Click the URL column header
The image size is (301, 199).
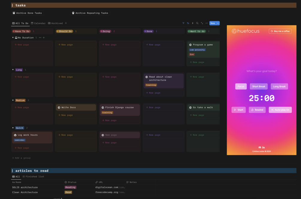tap(99, 182)
